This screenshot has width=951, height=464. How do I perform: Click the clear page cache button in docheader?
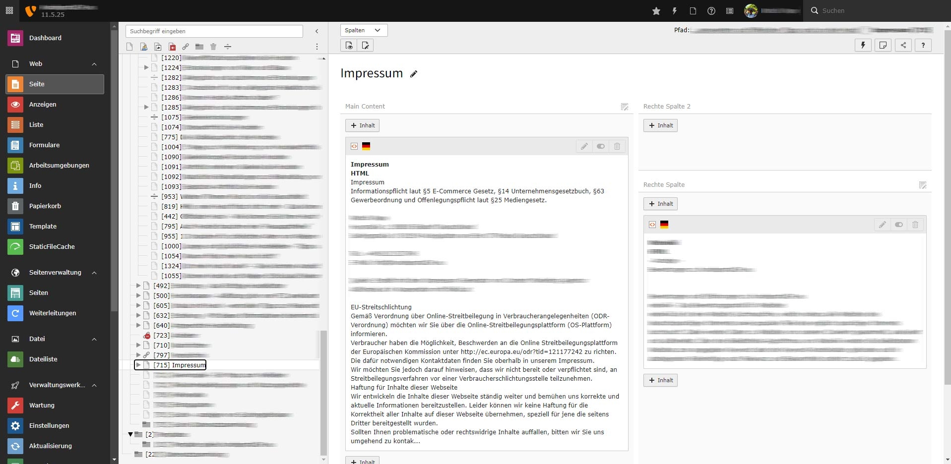click(863, 45)
